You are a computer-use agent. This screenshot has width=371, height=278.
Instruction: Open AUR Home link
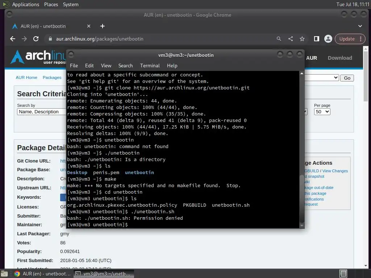[26, 77]
